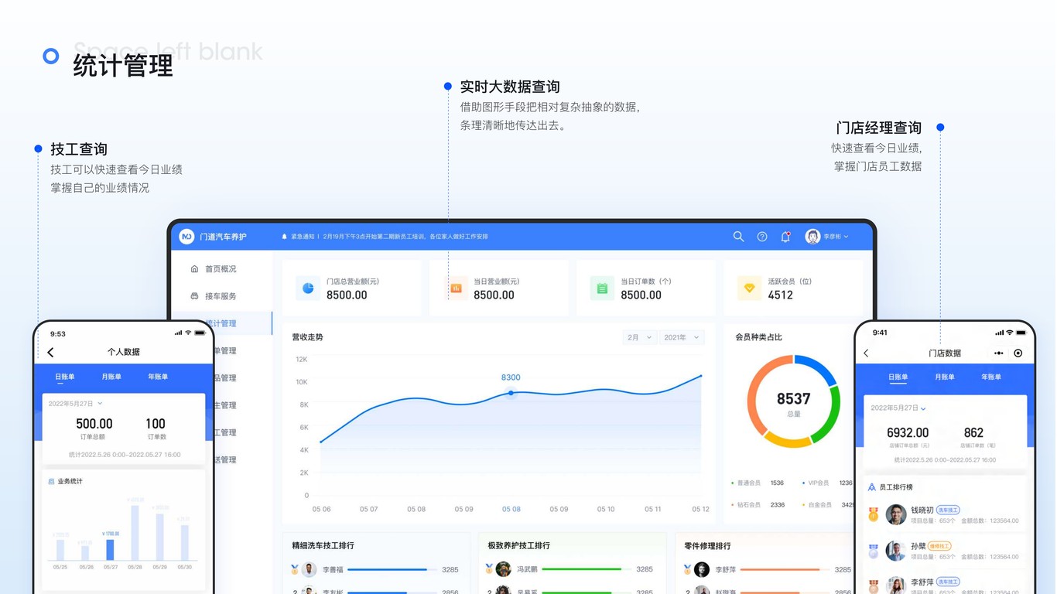Switch to 年账单 tab in 门店数据 phone

click(x=991, y=377)
